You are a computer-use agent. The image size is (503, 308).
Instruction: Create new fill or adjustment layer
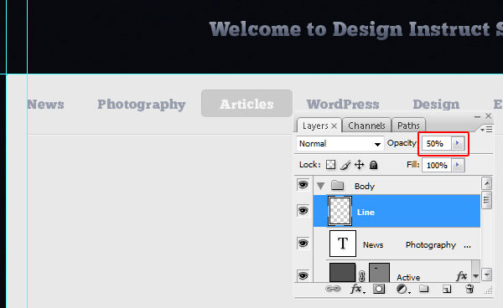coord(402,289)
